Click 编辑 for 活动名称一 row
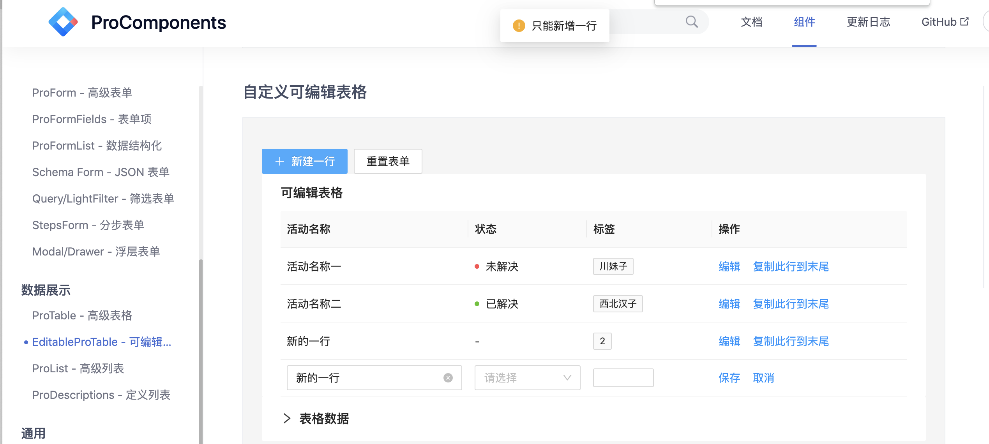This screenshot has width=989, height=444. pos(729,267)
